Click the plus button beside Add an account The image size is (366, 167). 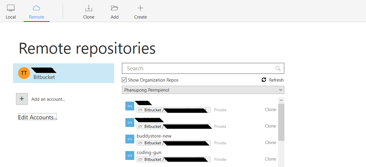pyautogui.click(x=22, y=99)
